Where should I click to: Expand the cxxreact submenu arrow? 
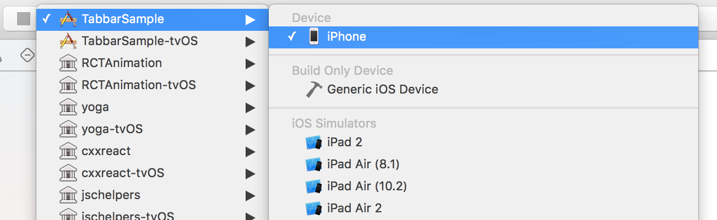coord(251,151)
